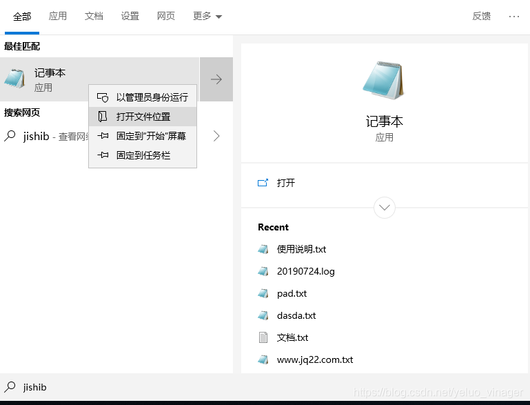Expand 记事本 details with right arrow

click(x=216, y=79)
